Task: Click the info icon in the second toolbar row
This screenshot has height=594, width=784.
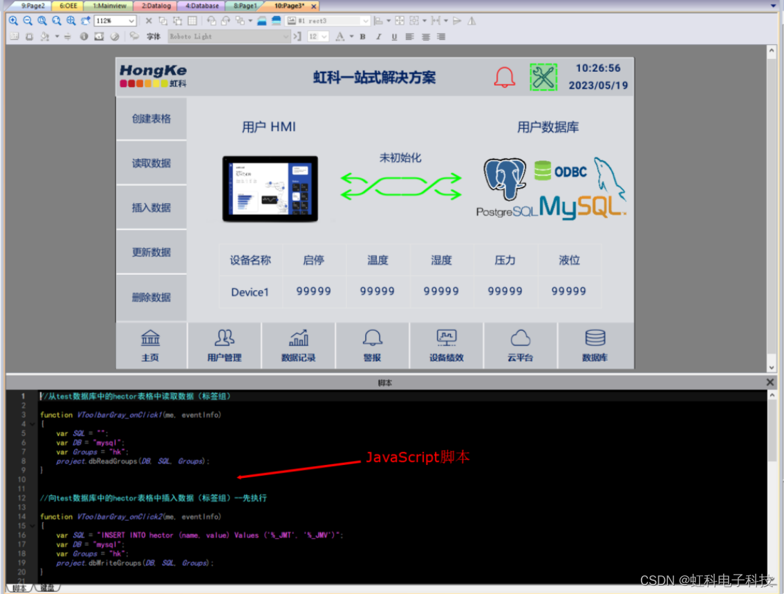Action: (x=83, y=36)
